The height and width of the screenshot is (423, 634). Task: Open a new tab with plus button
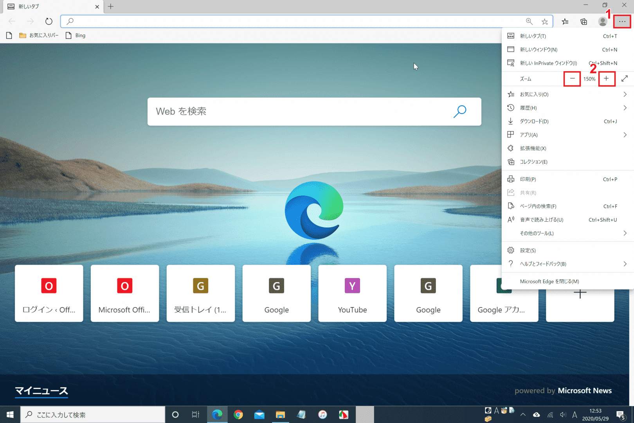click(x=111, y=6)
